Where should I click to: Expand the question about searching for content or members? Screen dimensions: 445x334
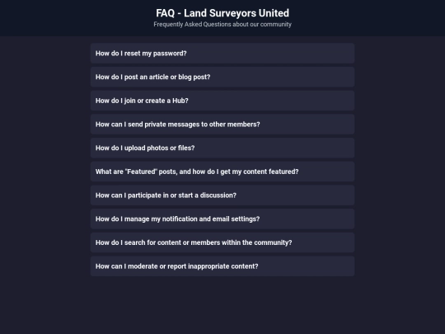222,242
